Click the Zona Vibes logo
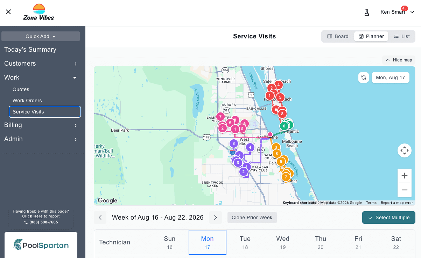The height and width of the screenshot is (258, 421). pyautogui.click(x=38, y=13)
